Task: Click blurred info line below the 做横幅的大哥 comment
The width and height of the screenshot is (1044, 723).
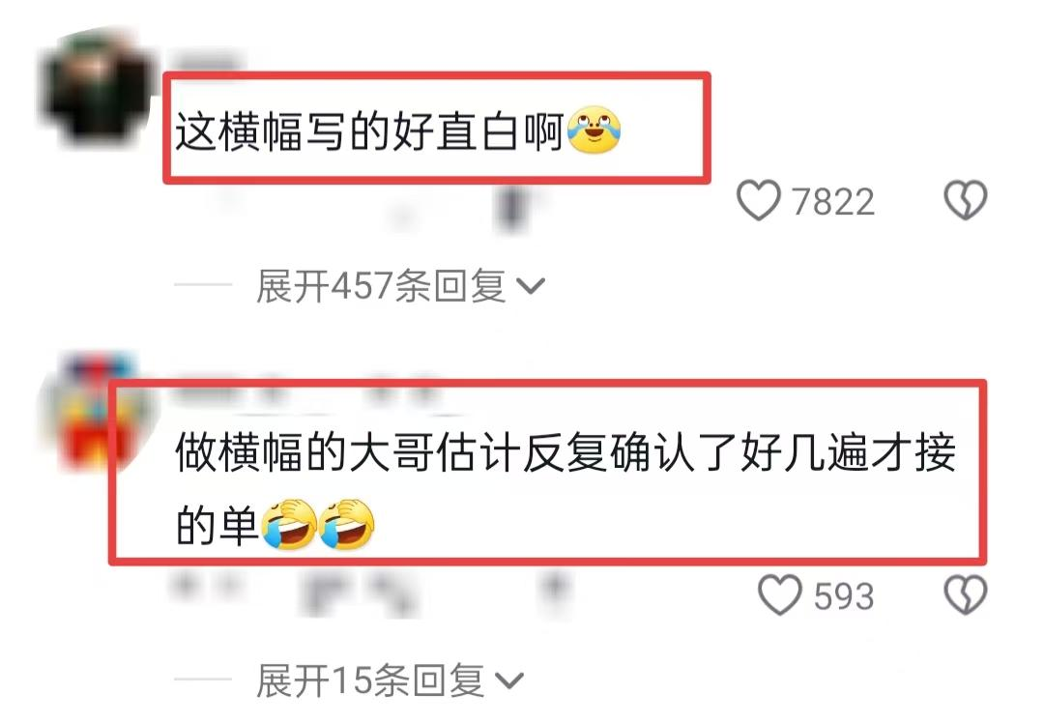Action: click(x=371, y=593)
